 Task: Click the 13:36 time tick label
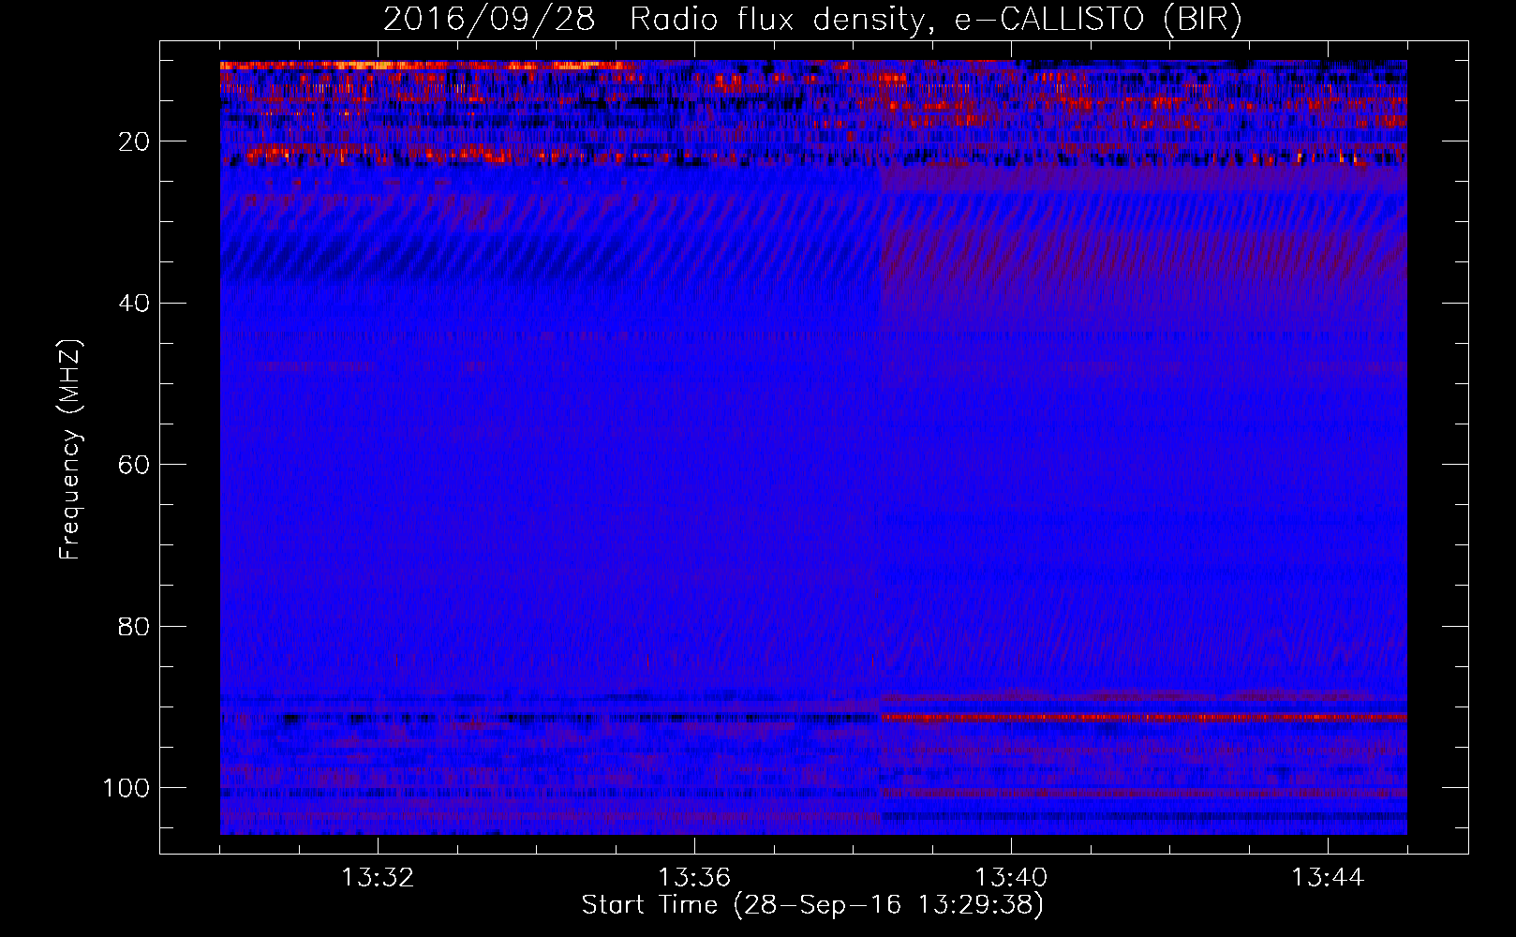[694, 878]
